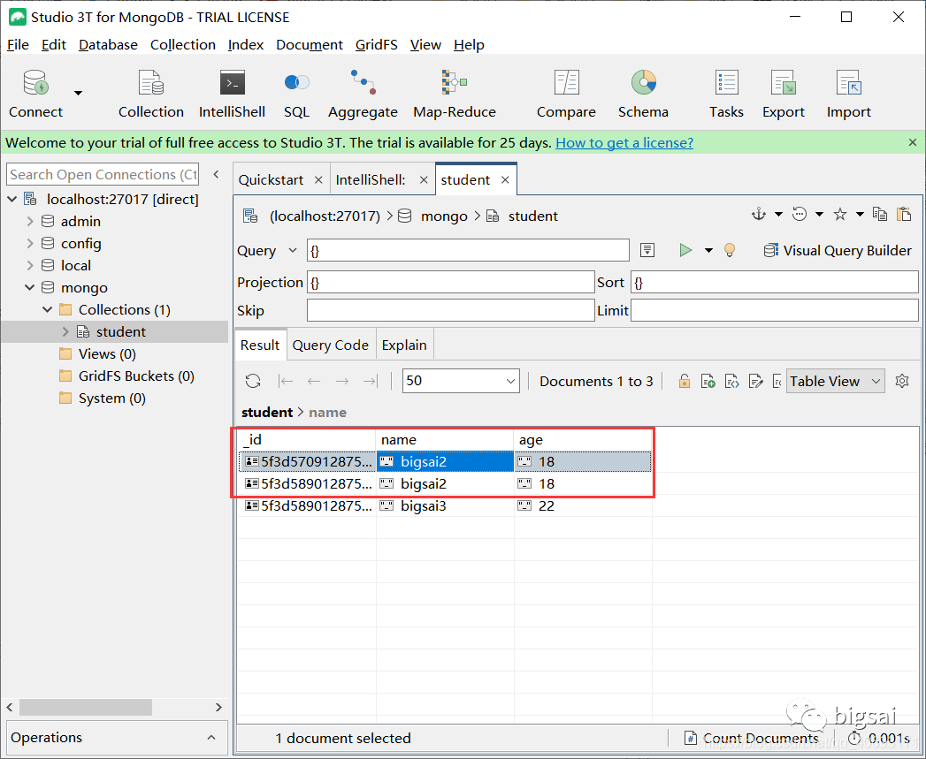The image size is (926, 759).
Task: Refresh the result view
Action: click(x=253, y=382)
